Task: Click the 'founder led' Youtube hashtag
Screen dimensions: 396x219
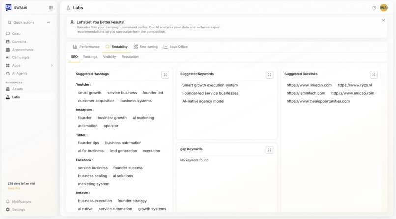Action: 153,93
